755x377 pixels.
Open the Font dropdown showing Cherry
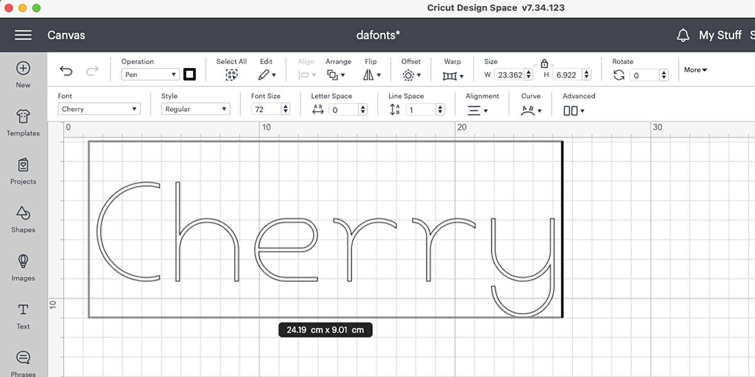click(x=99, y=109)
